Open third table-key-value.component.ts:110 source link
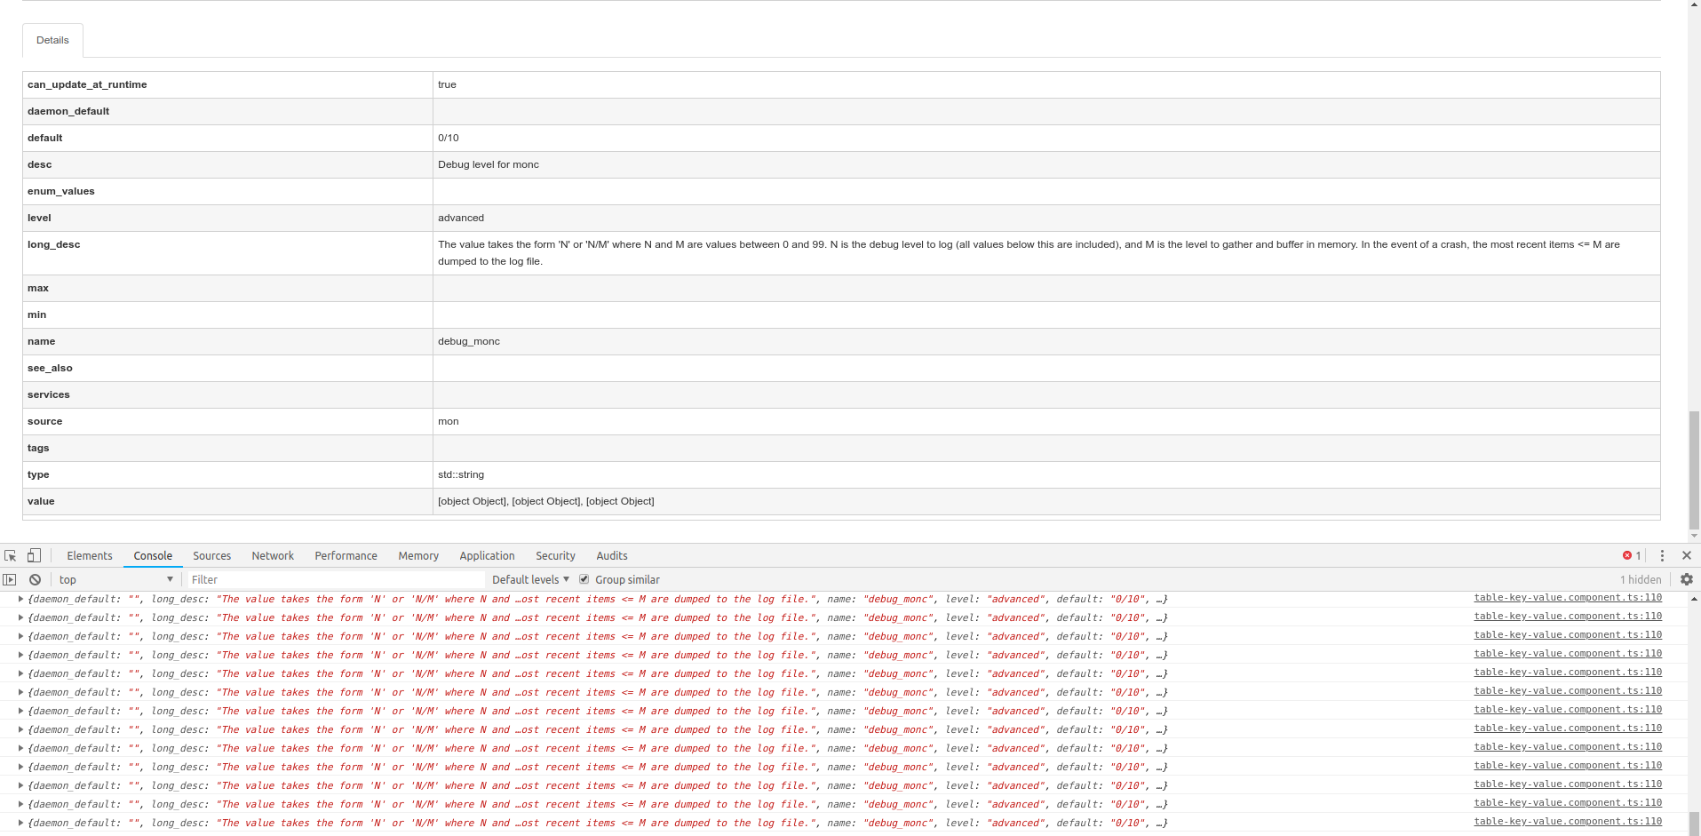 coord(1568,634)
